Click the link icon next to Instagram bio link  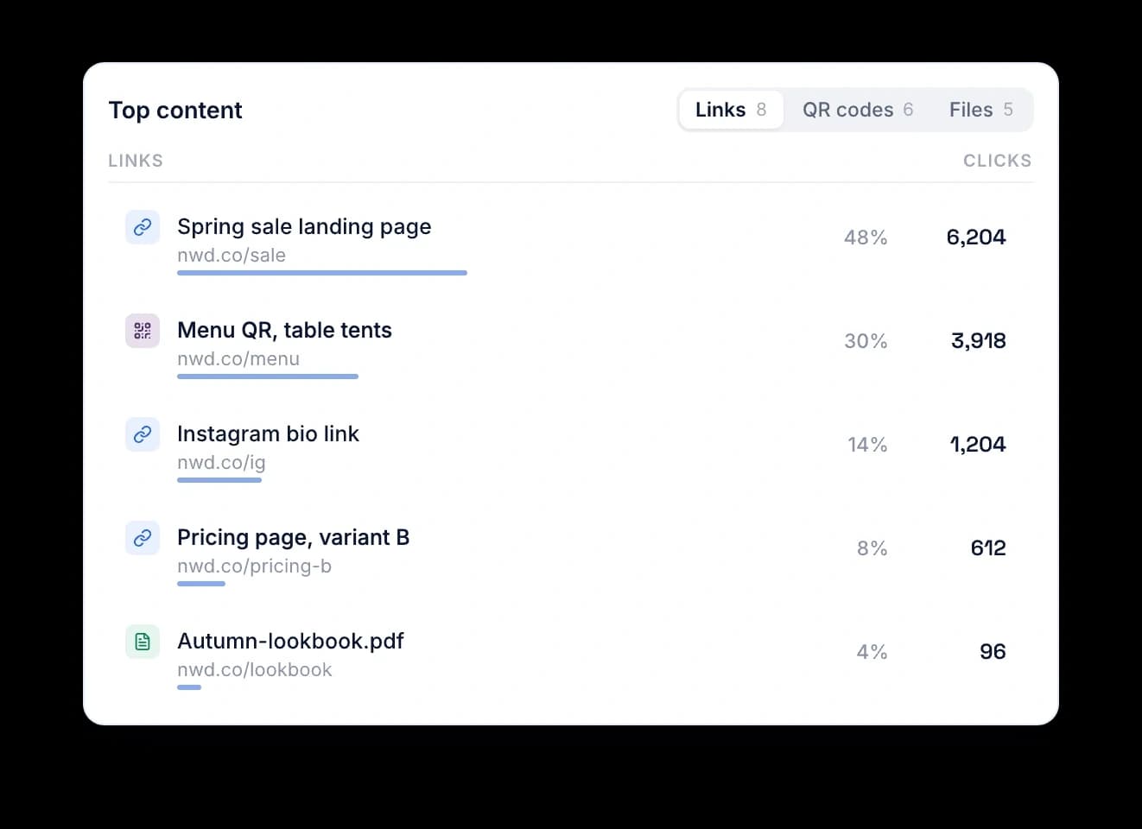pyautogui.click(x=143, y=434)
